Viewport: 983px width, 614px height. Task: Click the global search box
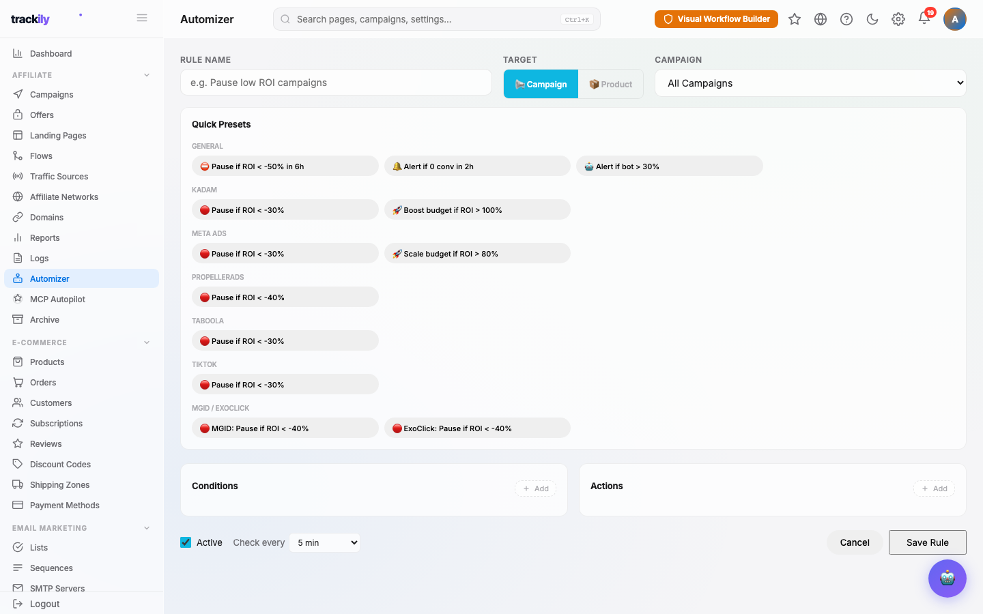click(437, 19)
